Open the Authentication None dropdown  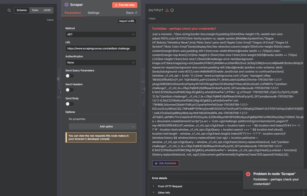(x=101, y=62)
